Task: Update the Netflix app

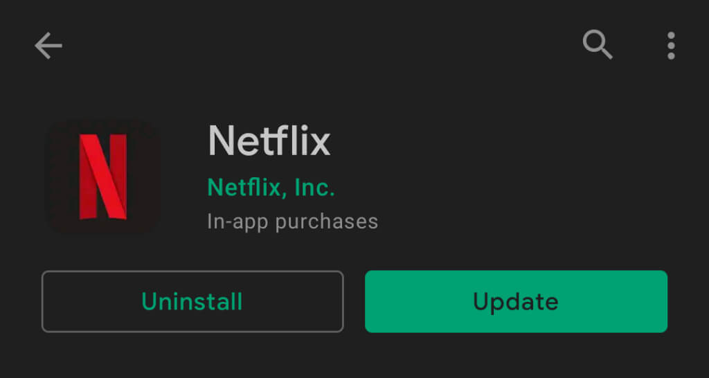Action: pos(516,301)
